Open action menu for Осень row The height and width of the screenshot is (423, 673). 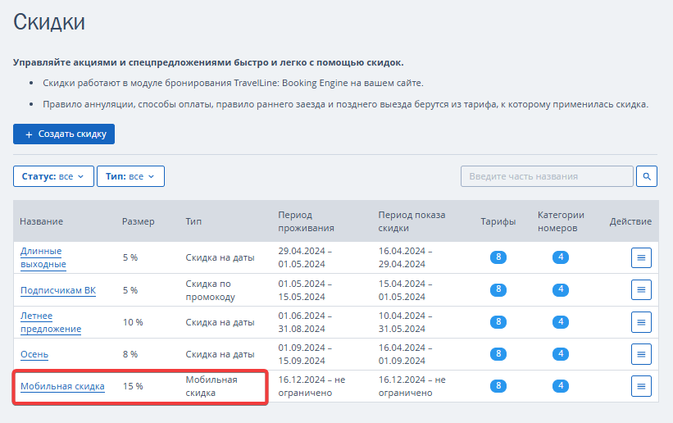641,354
